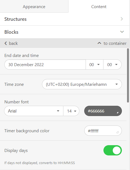
Task: Switch to the Content tab
Action: 99,6
